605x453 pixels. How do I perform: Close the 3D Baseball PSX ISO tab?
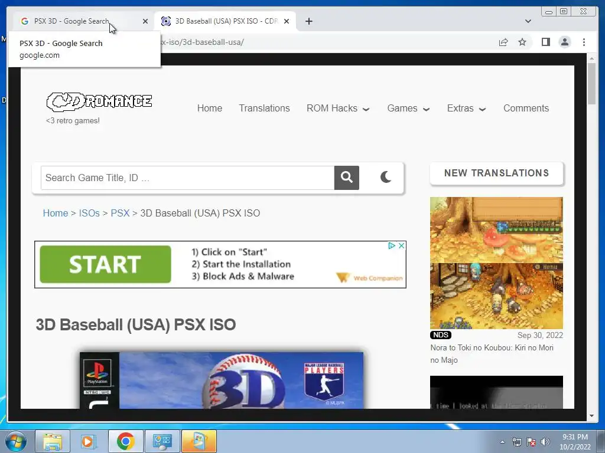click(287, 21)
